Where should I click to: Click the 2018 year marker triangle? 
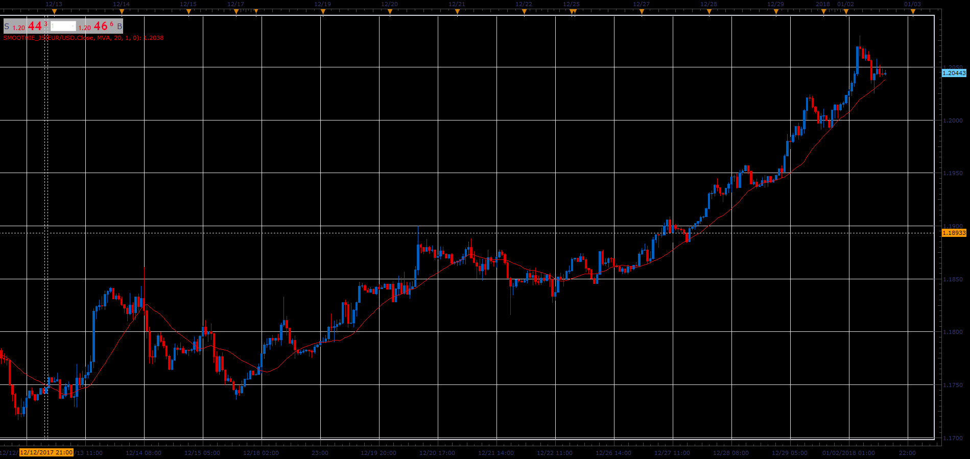click(x=823, y=12)
